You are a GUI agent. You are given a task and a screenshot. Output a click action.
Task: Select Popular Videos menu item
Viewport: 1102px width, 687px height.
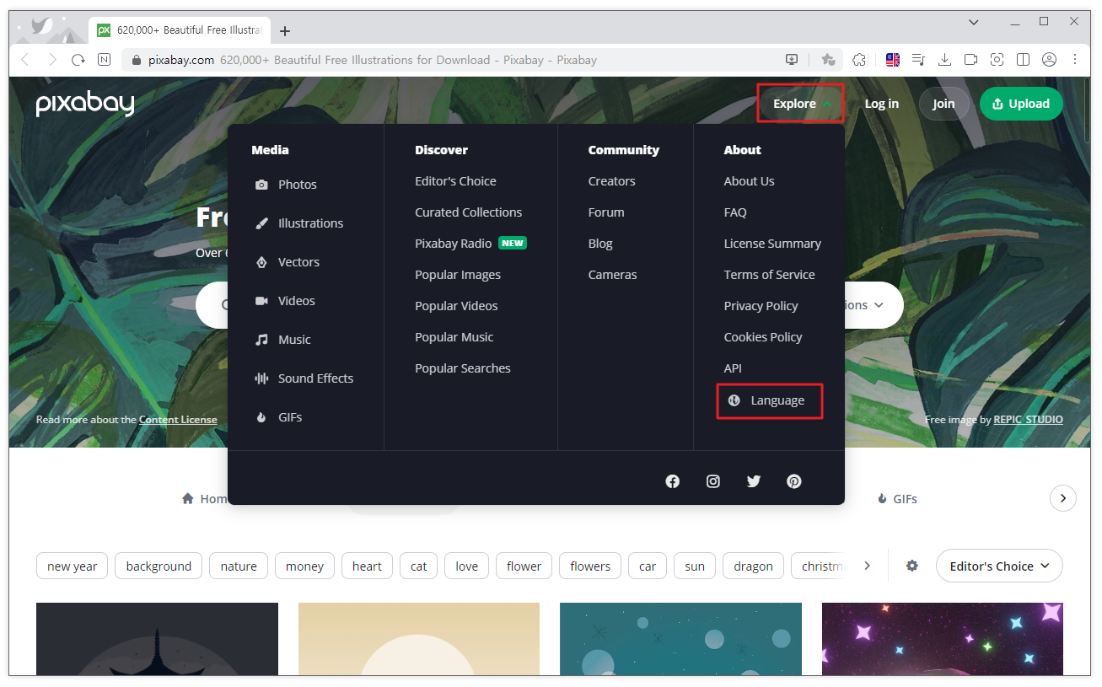click(x=456, y=306)
